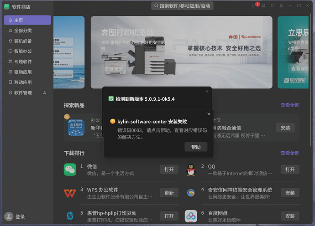
Task: Open the download manager icon with badge
Action: [253, 5]
